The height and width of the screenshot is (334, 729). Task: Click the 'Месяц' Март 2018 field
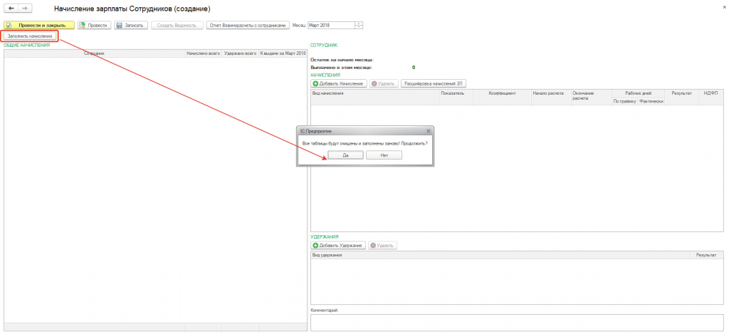(x=330, y=26)
